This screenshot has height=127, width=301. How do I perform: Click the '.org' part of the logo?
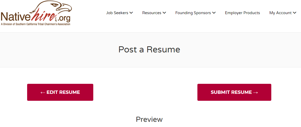pyautogui.click(x=64, y=19)
